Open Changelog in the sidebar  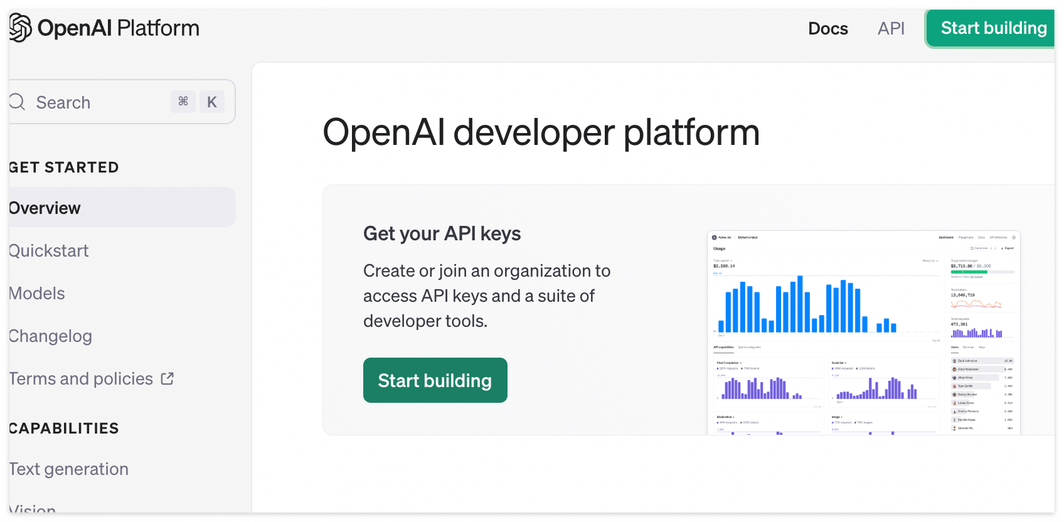coord(50,336)
